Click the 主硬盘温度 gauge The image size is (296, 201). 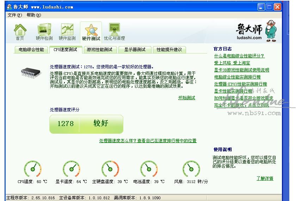click(x=110, y=169)
